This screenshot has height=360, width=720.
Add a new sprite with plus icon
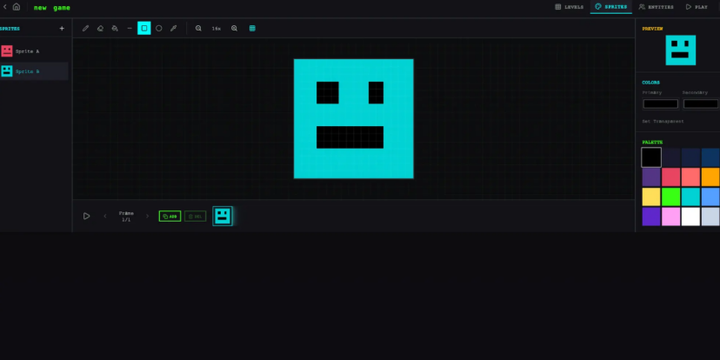tap(62, 28)
